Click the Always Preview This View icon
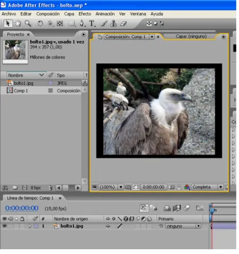Image resolution: width=239 pixels, height=254 pixels. coord(94,187)
